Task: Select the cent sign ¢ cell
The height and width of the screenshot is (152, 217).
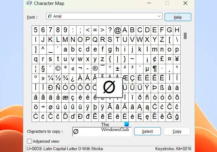Action: [x=155, y=59]
